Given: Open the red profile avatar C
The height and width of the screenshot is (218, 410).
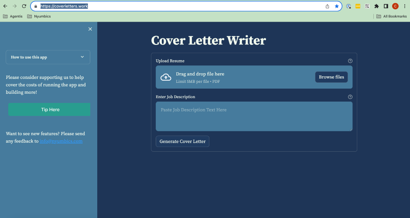Looking at the screenshot, I should pyautogui.click(x=395, y=6).
